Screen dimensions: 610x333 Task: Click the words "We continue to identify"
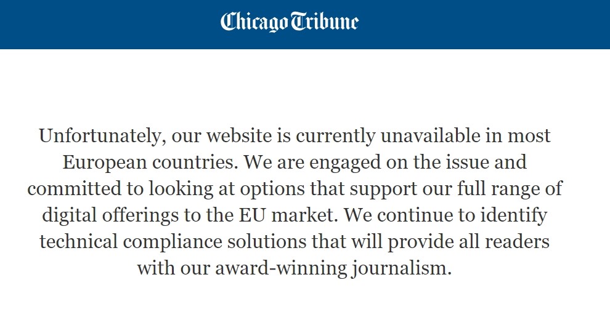click(445, 215)
